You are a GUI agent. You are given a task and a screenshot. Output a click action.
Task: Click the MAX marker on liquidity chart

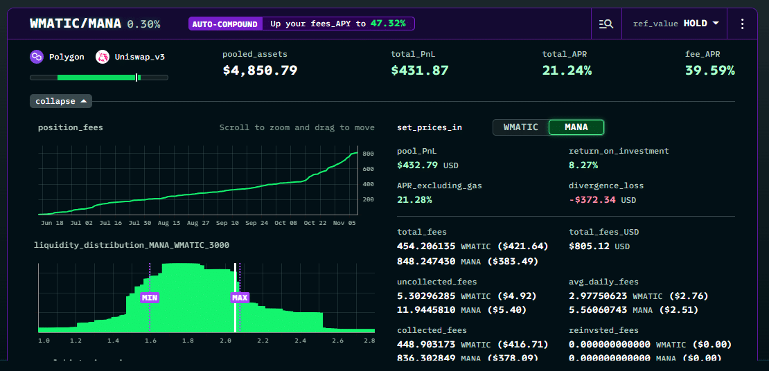pyautogui.click(x=240, y=298)
